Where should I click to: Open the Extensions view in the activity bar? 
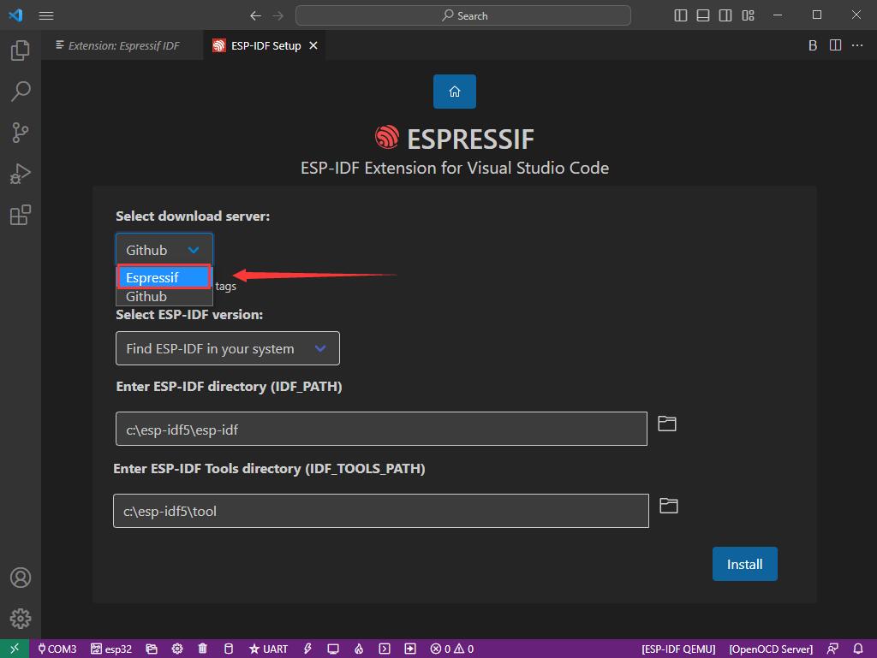21,215
